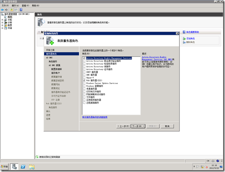Open the Active Directory Rights Management Services description link
Viewport: 225px width, 172px height.
click(x=157, y=58)
